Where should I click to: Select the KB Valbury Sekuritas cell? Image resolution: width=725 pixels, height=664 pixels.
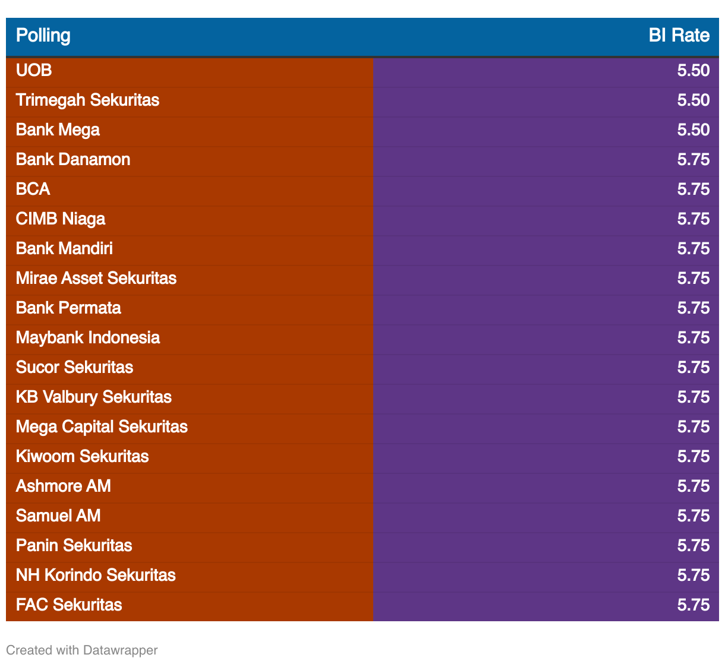pos(94,397)
